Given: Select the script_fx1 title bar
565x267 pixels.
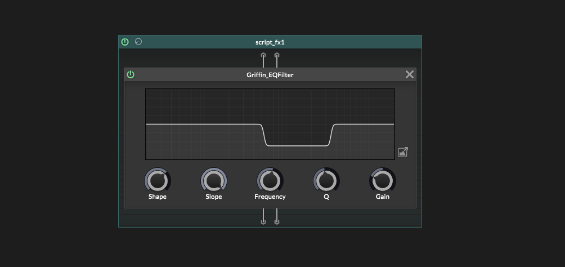Looking at the screenshot, I should coord(270,42).
